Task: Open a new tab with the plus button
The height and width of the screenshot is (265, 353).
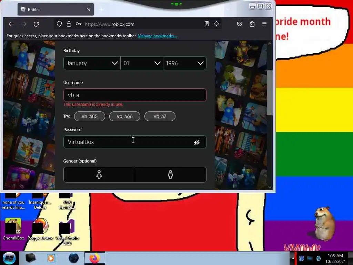Action: [x=101, y=9]
